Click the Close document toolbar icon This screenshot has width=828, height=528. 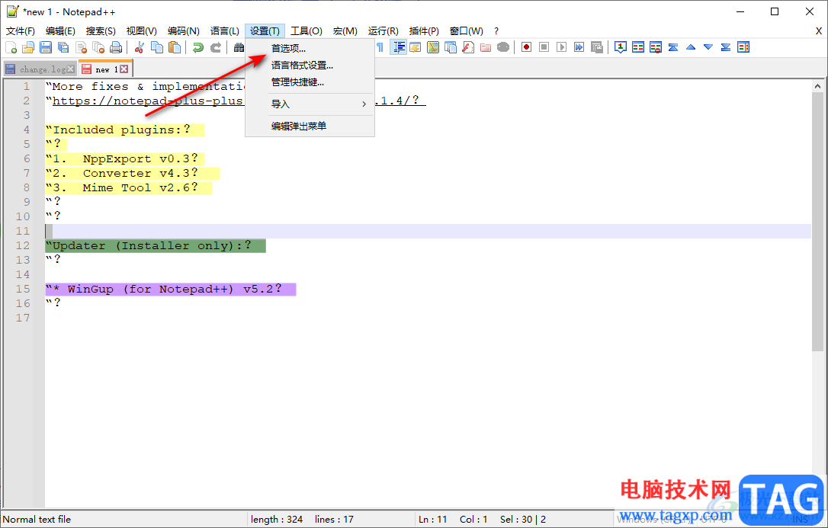click(x=82, y=47)
